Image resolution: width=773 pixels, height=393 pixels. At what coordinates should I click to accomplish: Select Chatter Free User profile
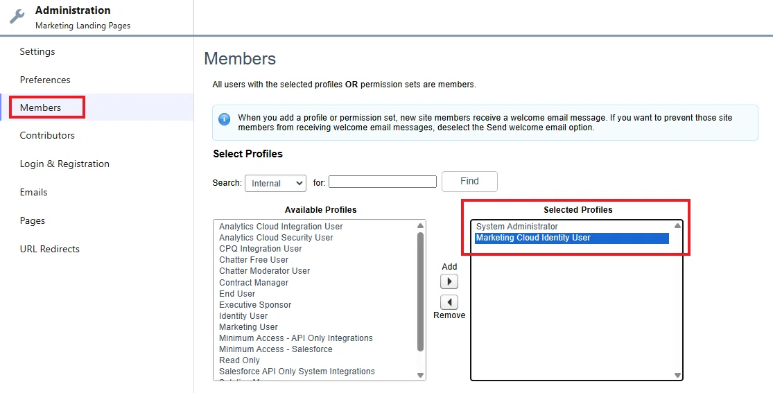[254, 260]
